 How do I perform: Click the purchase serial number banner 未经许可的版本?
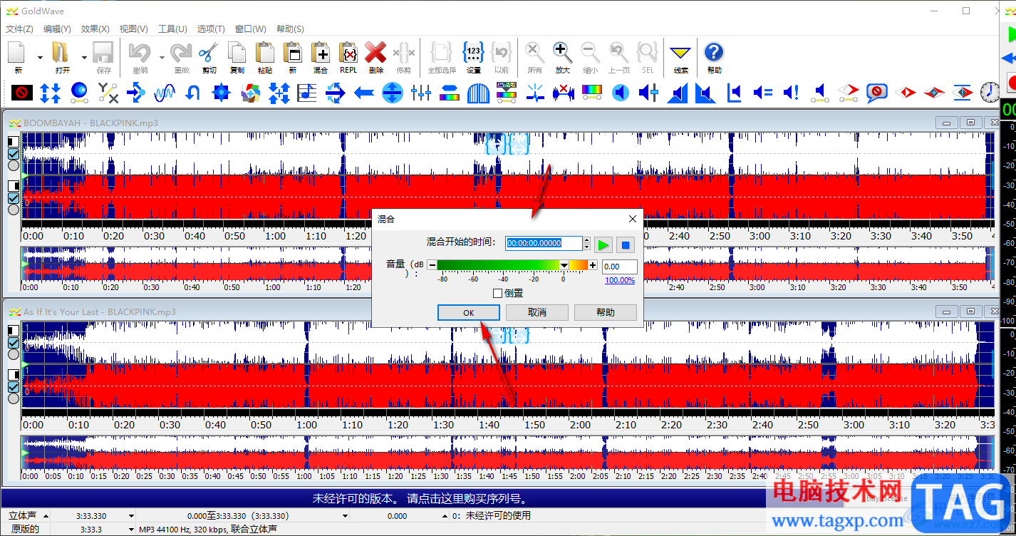tap(420, 498)
